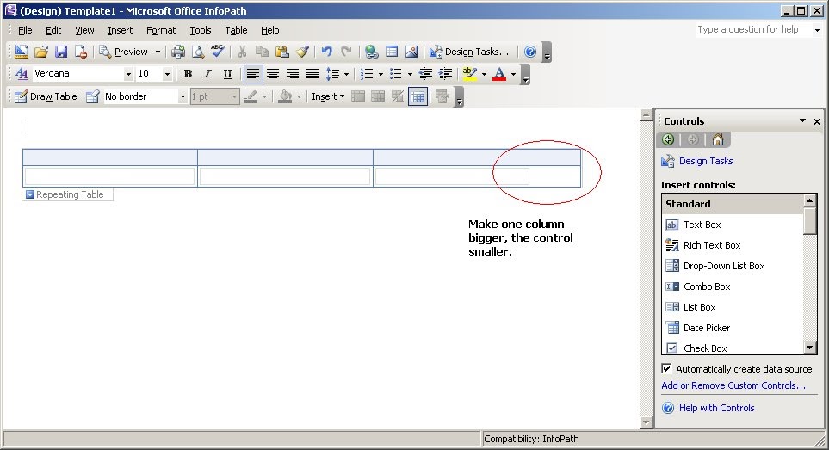
Task: Expand the numbering list dropdown arrow
Action: point(380,74)
